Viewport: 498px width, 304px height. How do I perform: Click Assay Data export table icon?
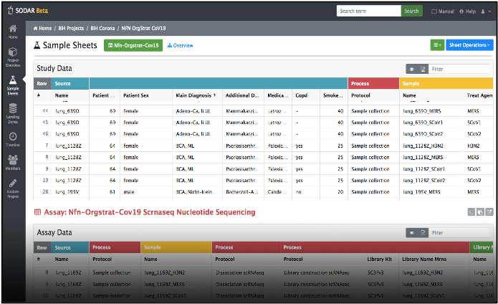pyautogui.click(x=423, y=233)
